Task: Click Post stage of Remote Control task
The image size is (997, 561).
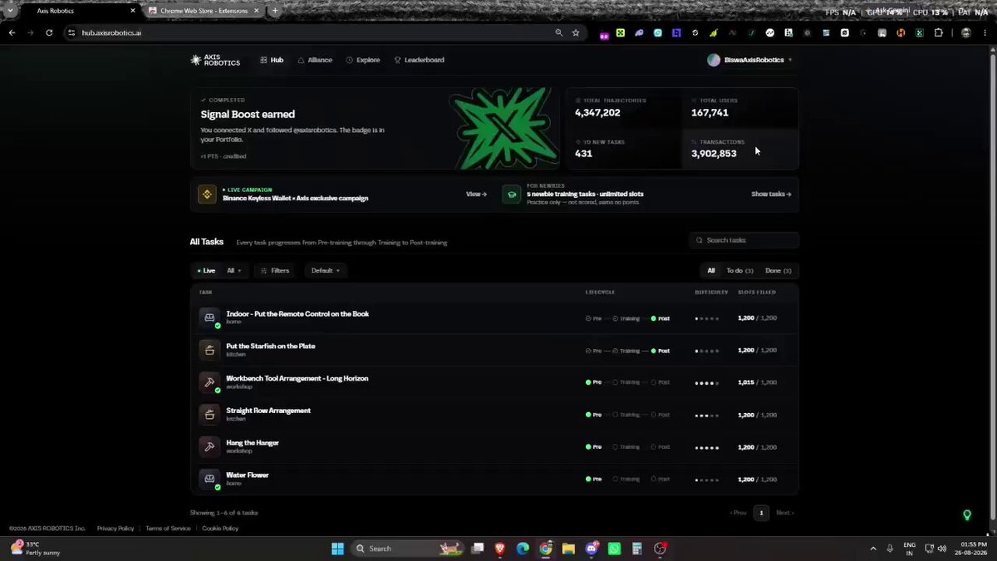Action: [x=661, y=318]
